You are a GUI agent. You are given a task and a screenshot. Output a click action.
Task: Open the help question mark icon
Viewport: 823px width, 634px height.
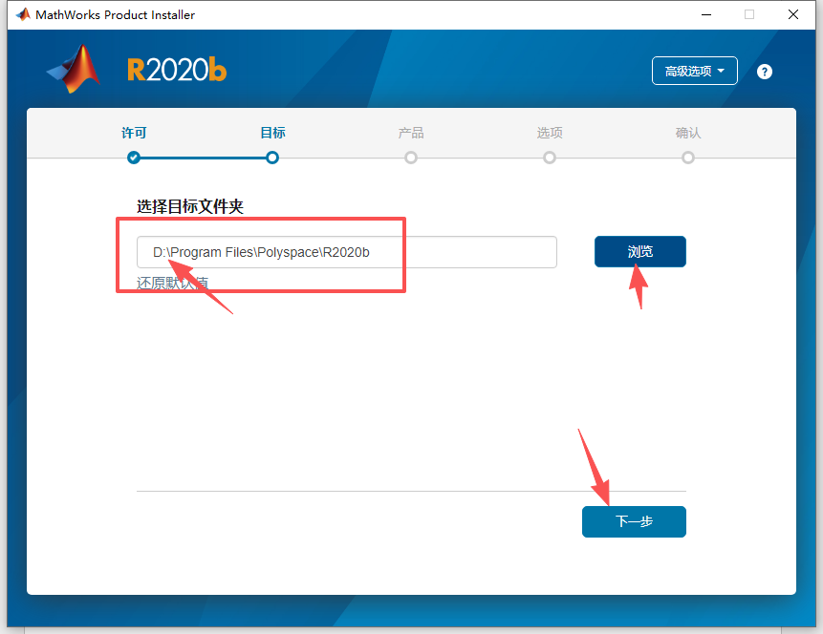[764, 71]
